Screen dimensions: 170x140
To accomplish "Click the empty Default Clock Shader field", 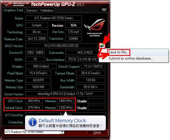I will point(97,108).
